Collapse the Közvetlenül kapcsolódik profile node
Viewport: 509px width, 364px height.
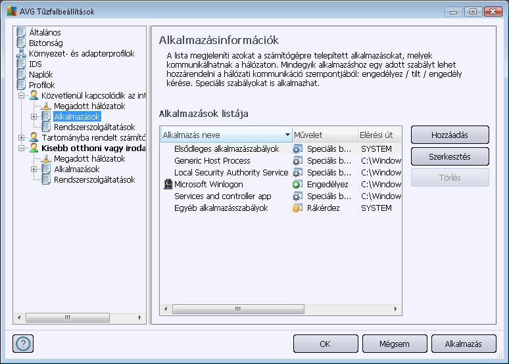tap(22, 96)
